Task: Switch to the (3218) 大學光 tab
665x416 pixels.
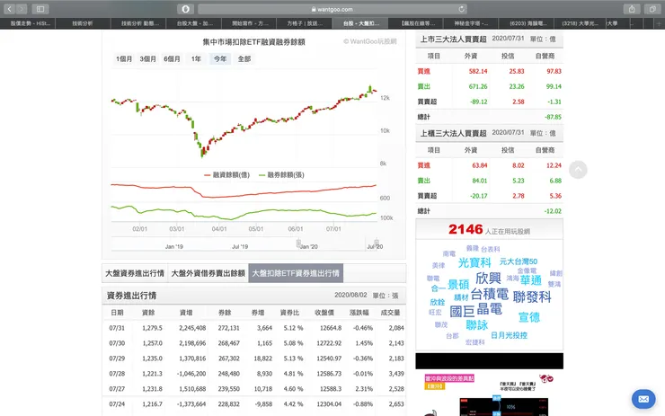Action: (x=580, y=23)
